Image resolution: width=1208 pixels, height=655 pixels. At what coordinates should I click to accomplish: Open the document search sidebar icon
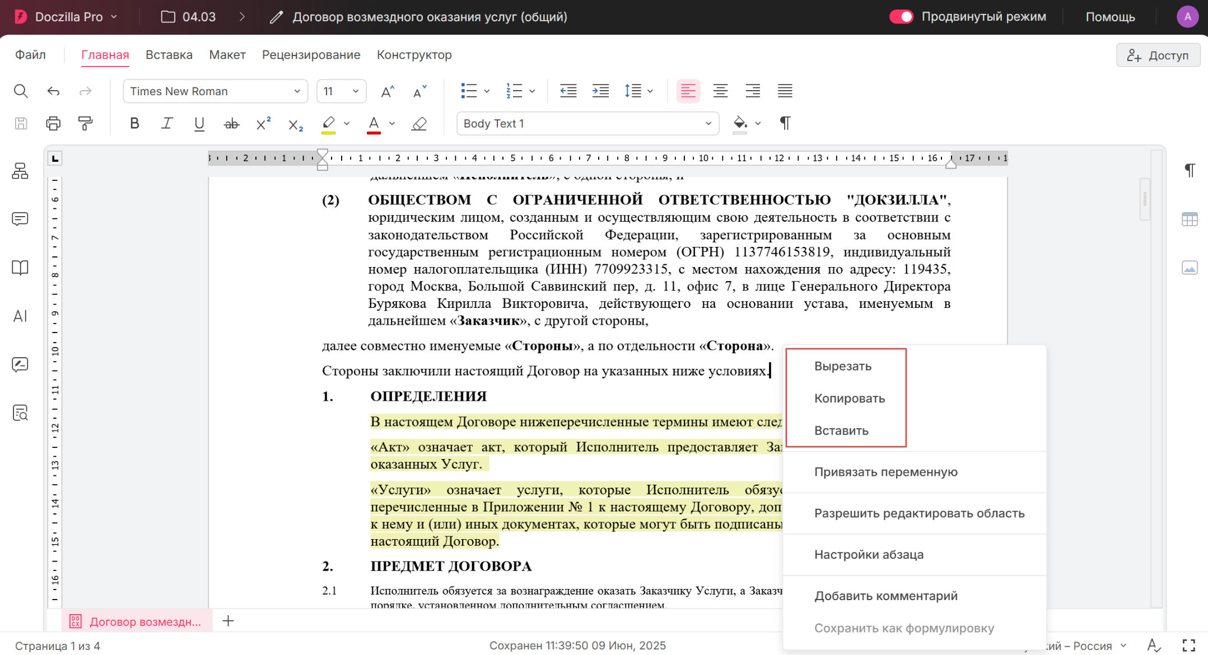click(20, 413)
